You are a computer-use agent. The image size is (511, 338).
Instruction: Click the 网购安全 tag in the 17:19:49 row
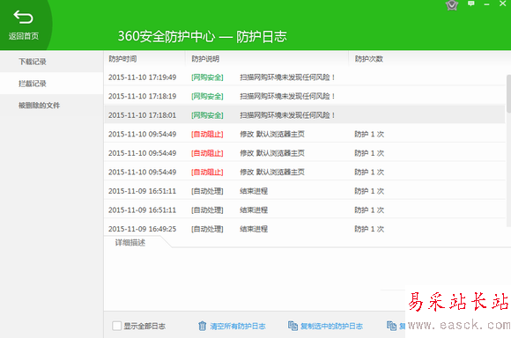point(207,77)
